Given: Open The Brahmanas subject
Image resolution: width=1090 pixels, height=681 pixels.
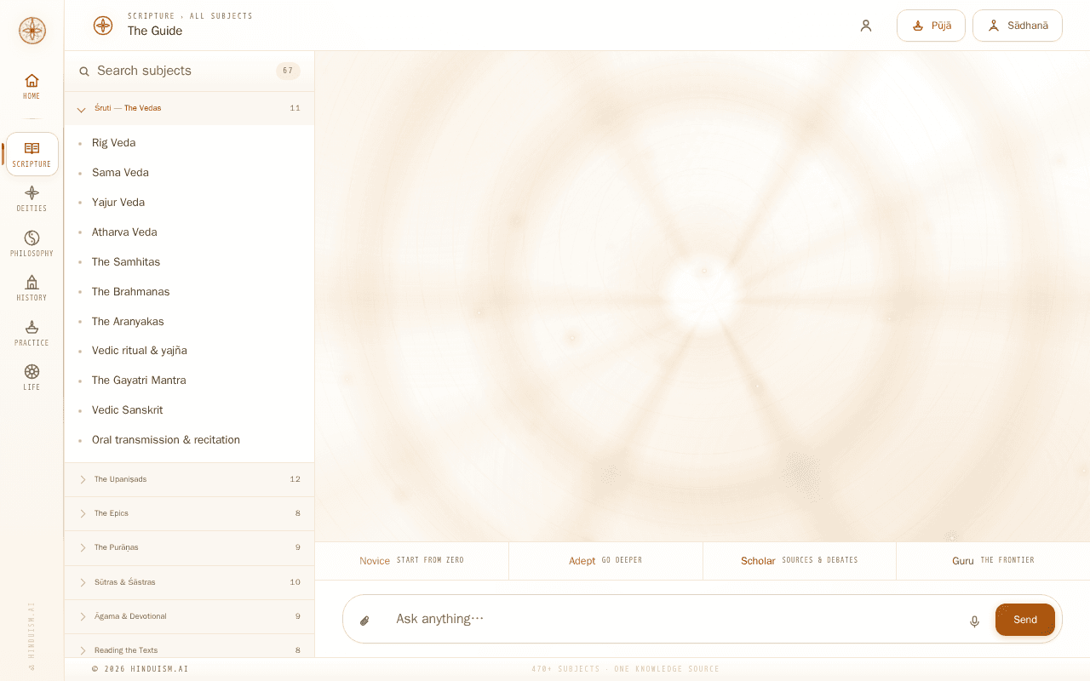Looking at the screenshot, I should point(189,292).
